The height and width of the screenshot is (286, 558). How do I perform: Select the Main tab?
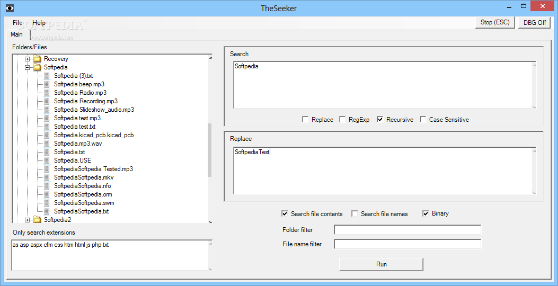[x=17, y=34]
